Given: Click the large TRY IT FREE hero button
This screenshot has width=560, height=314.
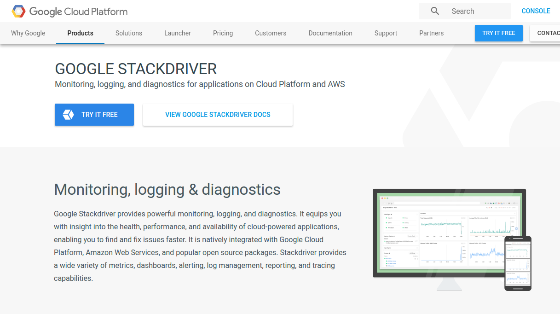Looking at the screenshot, I should click(x=94, y=115).
